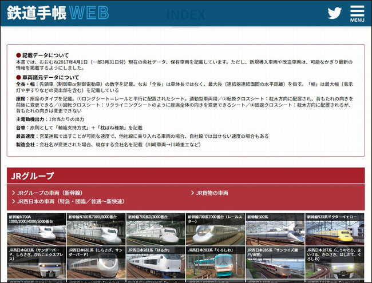Open the Twitter bird icon
Viewport: 372px width, 283px height.
coord(334,13)
